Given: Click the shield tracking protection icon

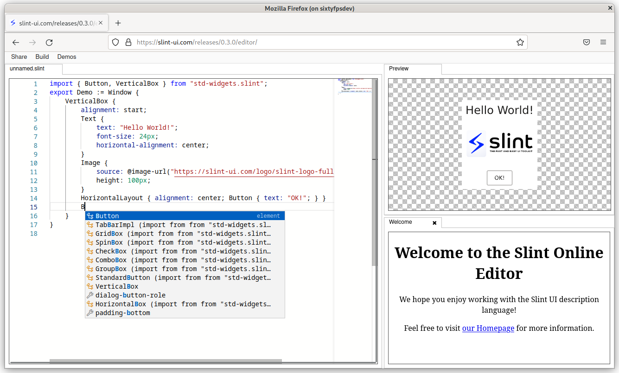Looking at the screenshot, I should point(116,42).
